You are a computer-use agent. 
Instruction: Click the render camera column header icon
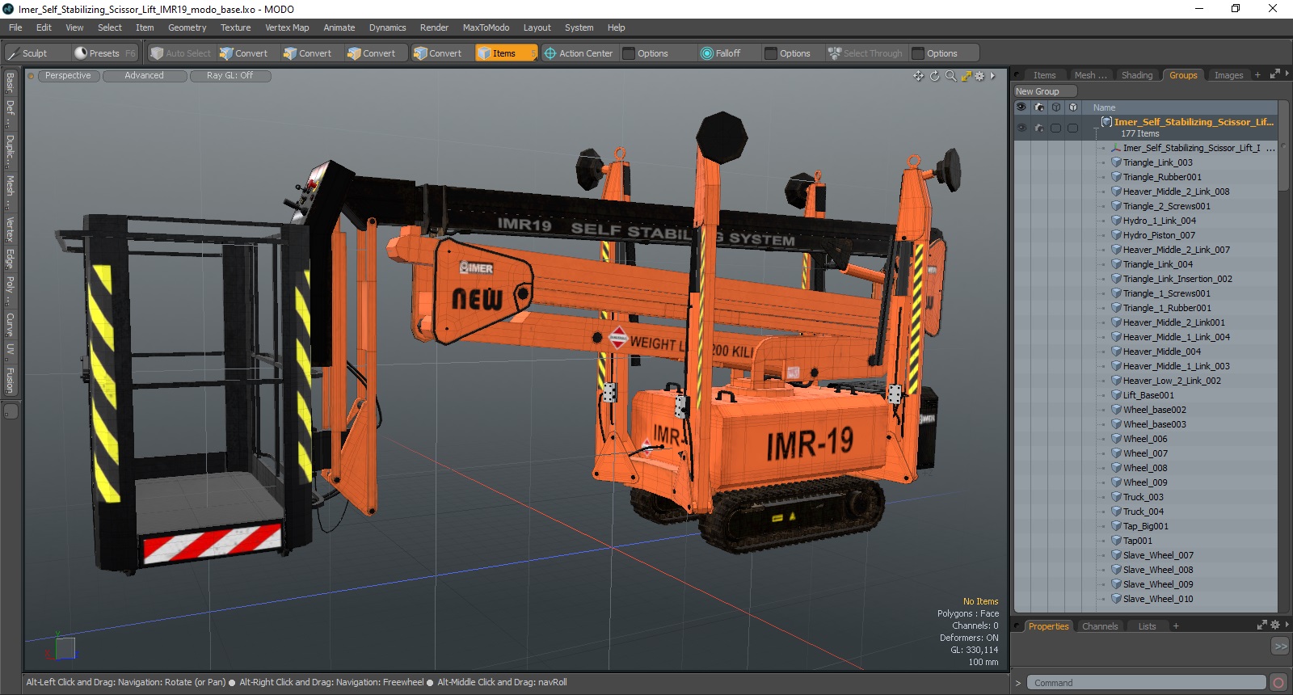pos(1039,107)
